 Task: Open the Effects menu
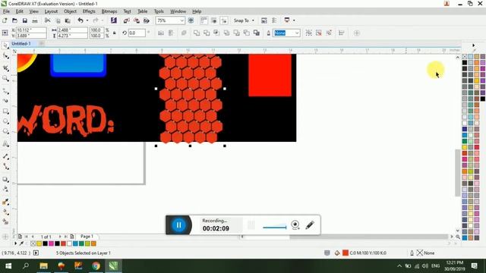coord(89,11)
